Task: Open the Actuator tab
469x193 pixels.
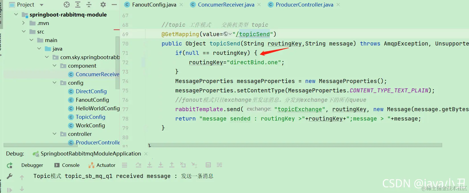Action: coord(102,165)
